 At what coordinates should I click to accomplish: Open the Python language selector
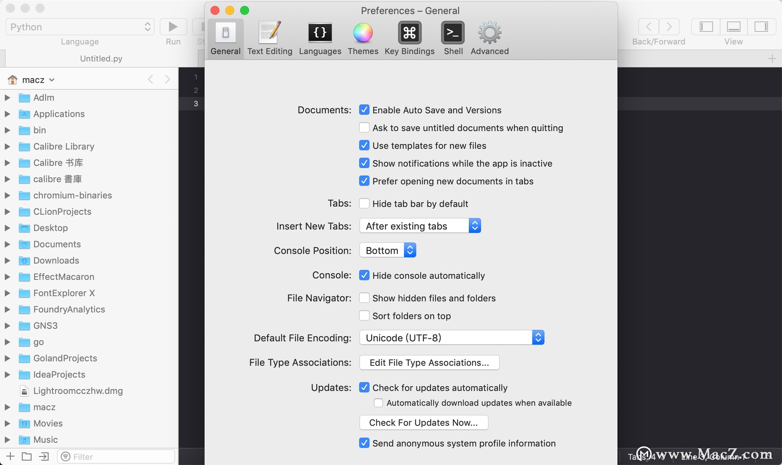[x=80, y=27]
